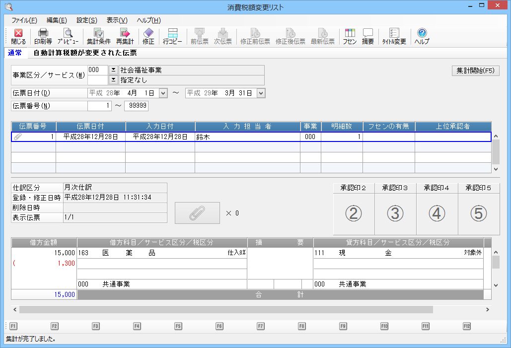Open the ヘルプ help icon
Screen dimensions: 511x348
[422, 36]
